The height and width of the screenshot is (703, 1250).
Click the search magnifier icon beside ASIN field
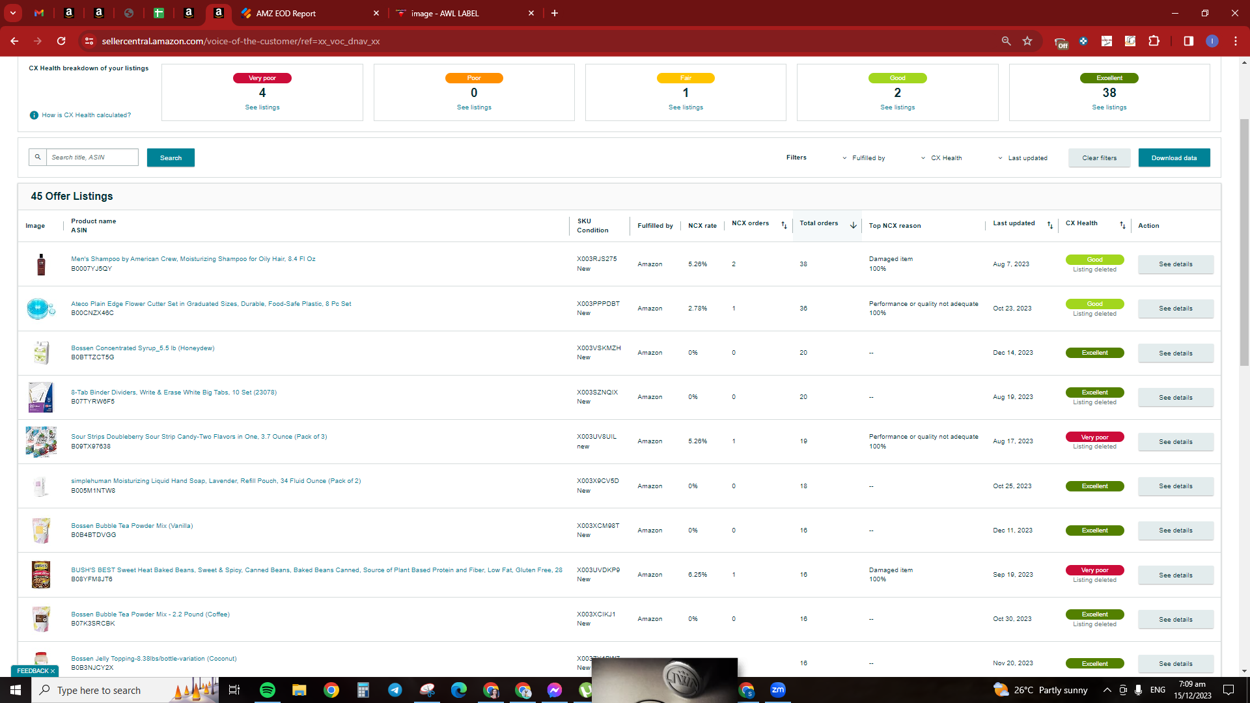(x=38, y=157)
